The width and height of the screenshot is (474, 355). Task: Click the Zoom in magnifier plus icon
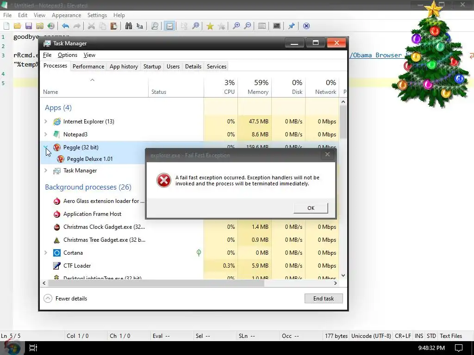[236, 26]
